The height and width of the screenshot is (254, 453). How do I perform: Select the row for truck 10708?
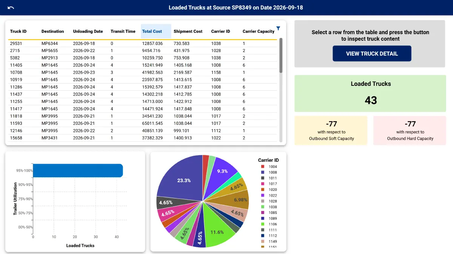tap(143, 73)
